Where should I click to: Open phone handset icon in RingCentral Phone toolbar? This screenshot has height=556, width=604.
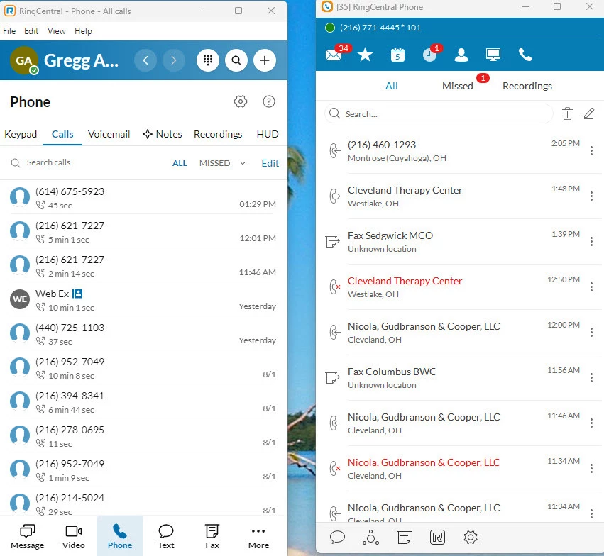(525, 55)
